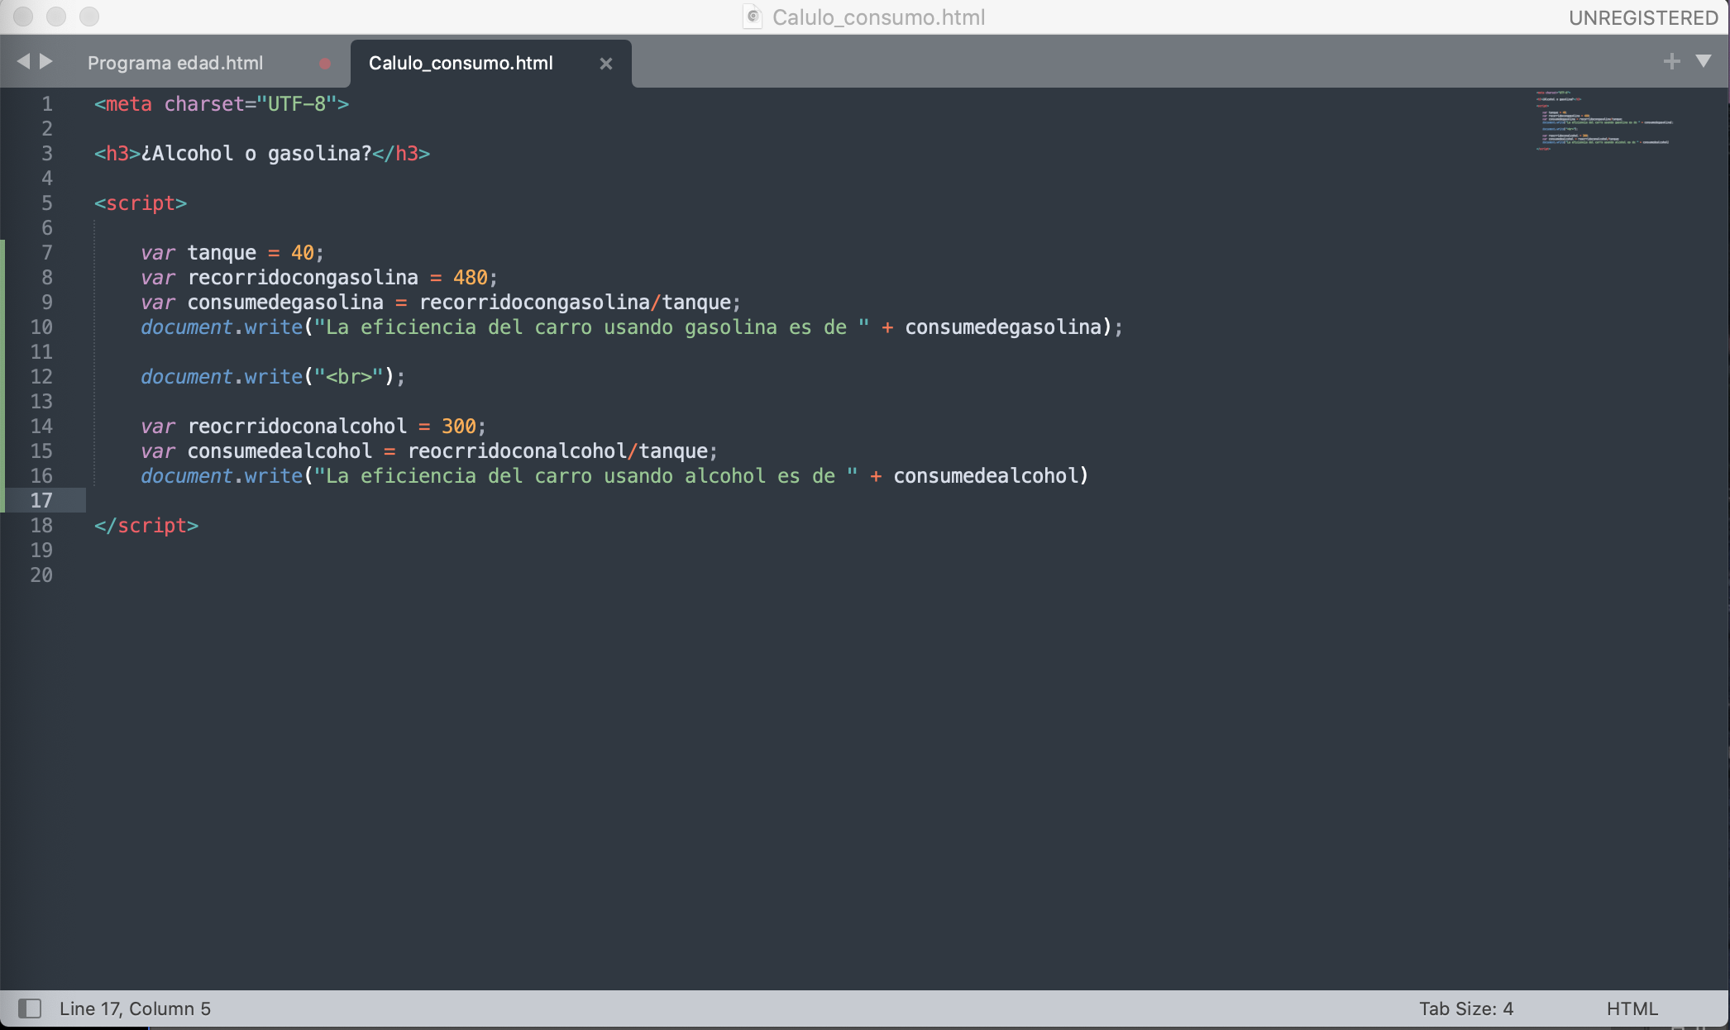Click document.write on line 12

[222, 377]
